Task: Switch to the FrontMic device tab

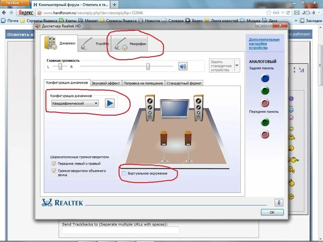Action: (94, 43)
